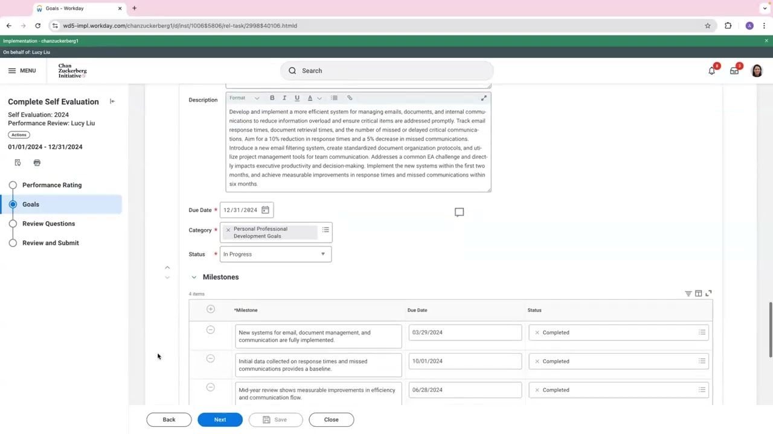Expand the Milestones table to fullscreen

[x=708, y=294]
